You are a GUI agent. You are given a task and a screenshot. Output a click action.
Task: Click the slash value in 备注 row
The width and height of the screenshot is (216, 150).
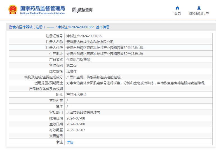[67, 107]
